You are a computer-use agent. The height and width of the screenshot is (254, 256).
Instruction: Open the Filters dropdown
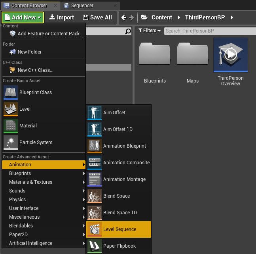point(150,31)
